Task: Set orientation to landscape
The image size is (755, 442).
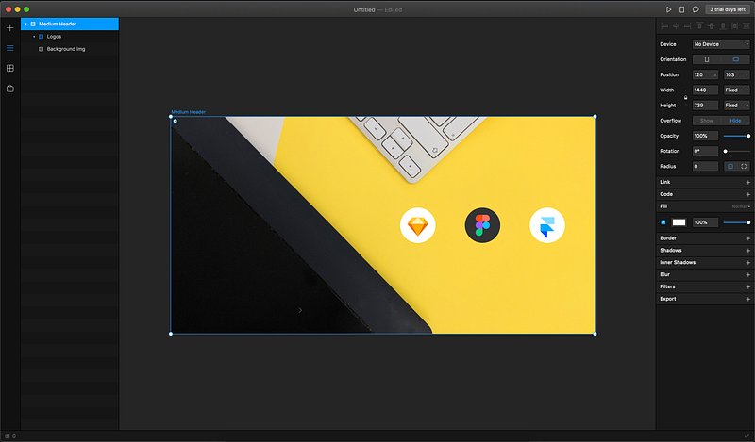Action: point(736,59)
